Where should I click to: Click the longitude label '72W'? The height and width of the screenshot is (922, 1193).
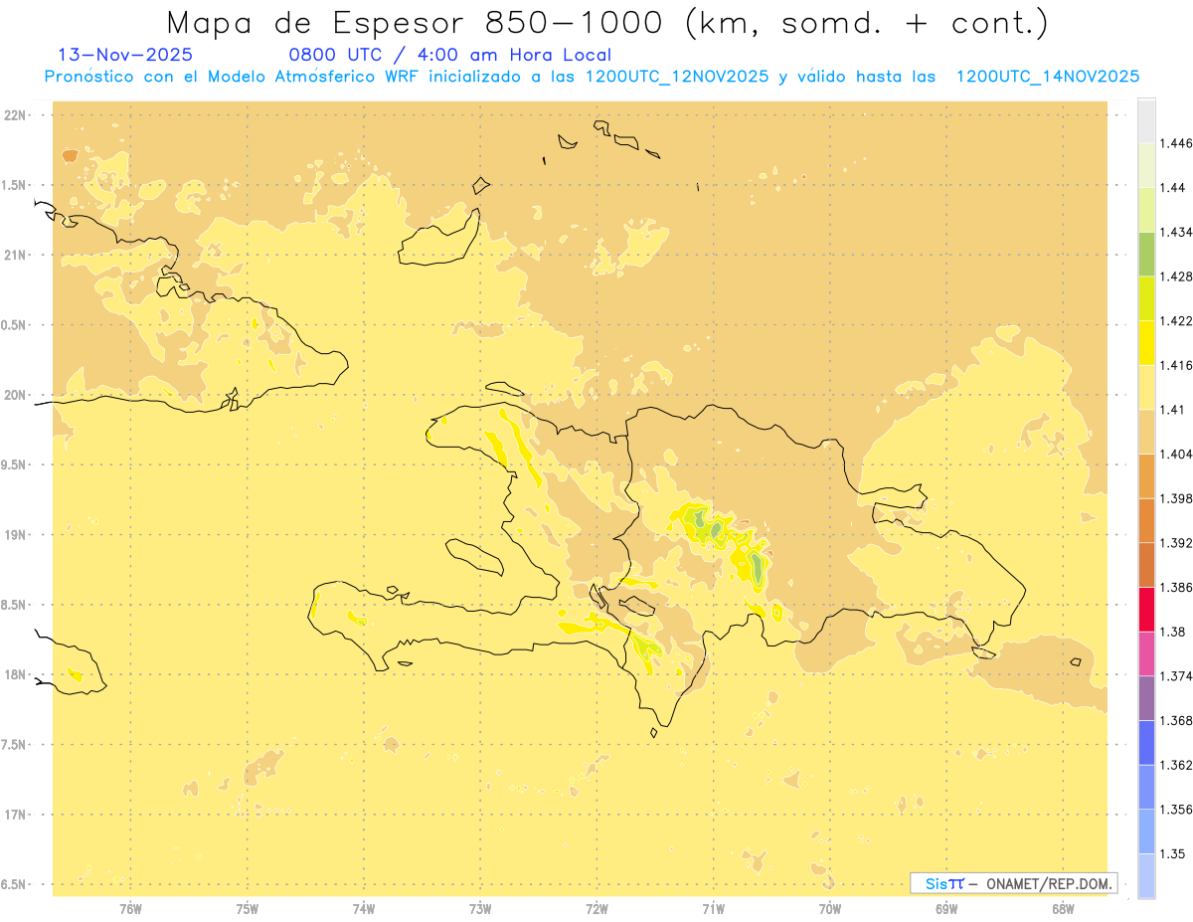click(x=597, y=908)
